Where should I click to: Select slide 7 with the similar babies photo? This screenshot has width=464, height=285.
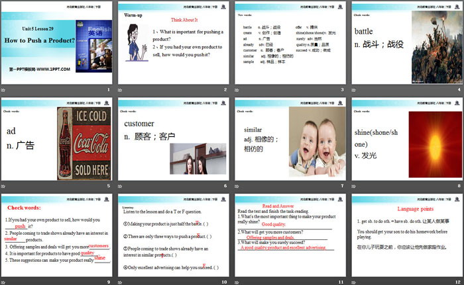[290, 139]
